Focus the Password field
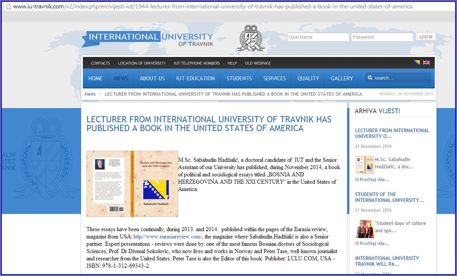The height and width of the screenshot is (276, 457). tap(382, 37)
